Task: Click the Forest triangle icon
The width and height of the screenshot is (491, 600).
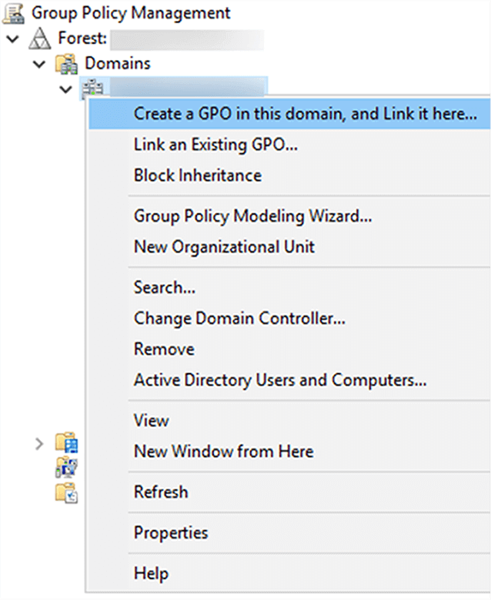Action: pyautogui.click(x=40, y=38)
